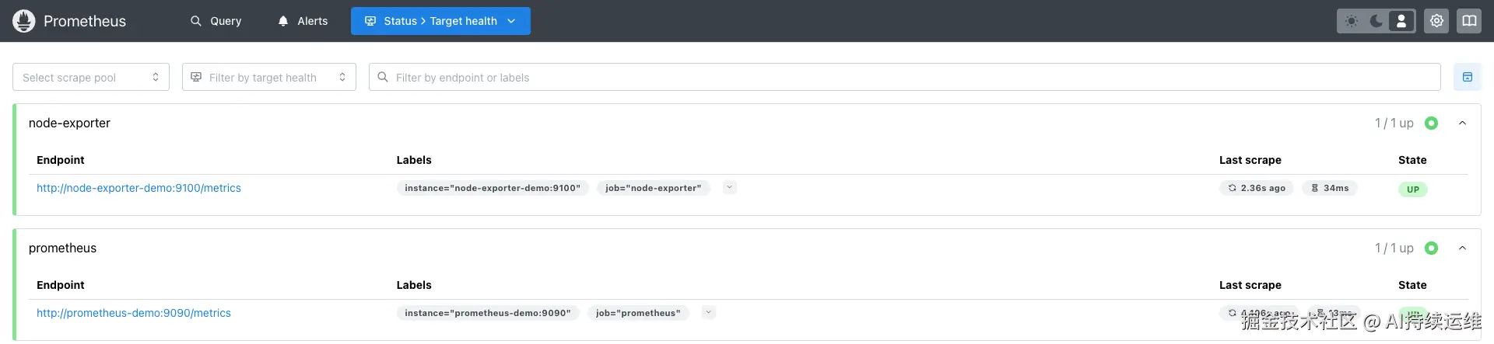Open the Select scrape pool dropdown
1494x344 pixels.
click(91, 77)
